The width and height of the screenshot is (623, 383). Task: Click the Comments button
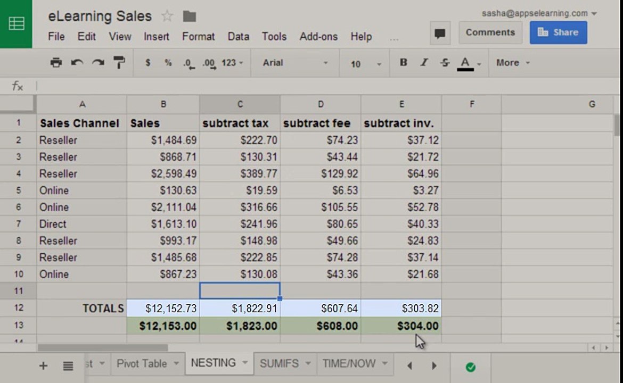click(490, 32)
